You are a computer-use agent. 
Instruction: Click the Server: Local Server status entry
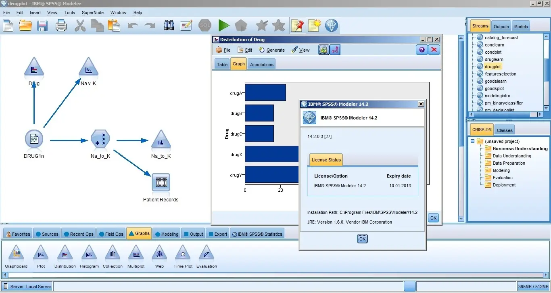[27, 287]
